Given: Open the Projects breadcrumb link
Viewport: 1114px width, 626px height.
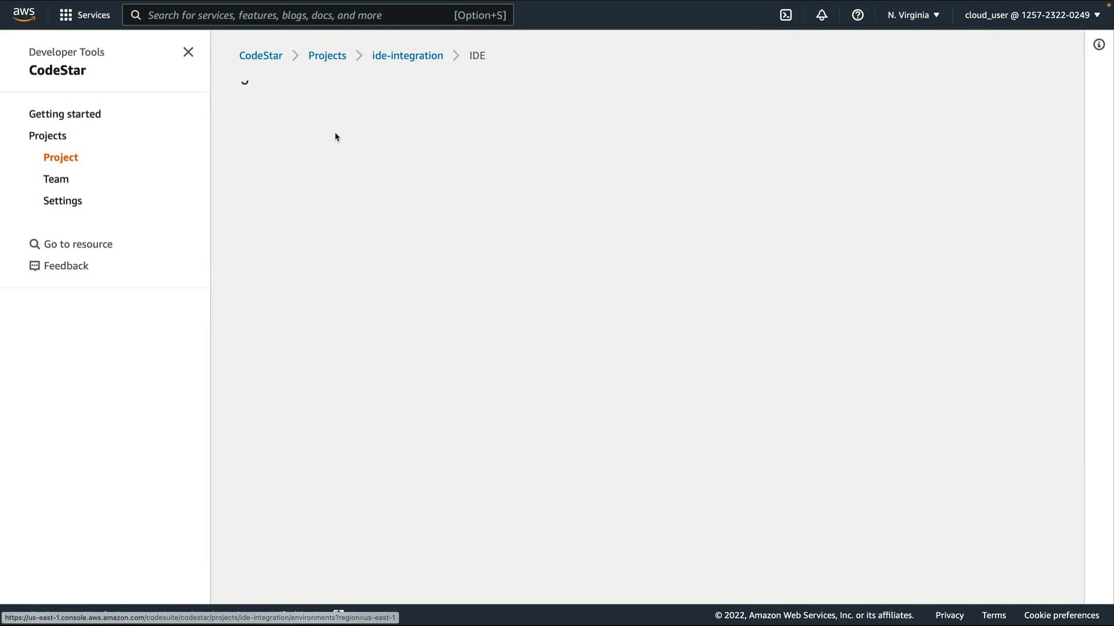Looking at the screenshot, I should [x=327, y=56].
